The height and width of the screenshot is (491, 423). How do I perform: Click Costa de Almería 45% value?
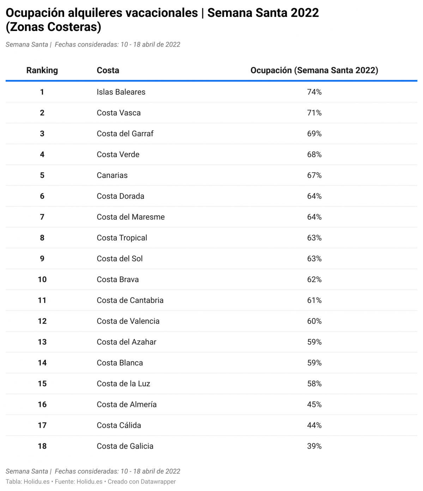coord(314,405)
